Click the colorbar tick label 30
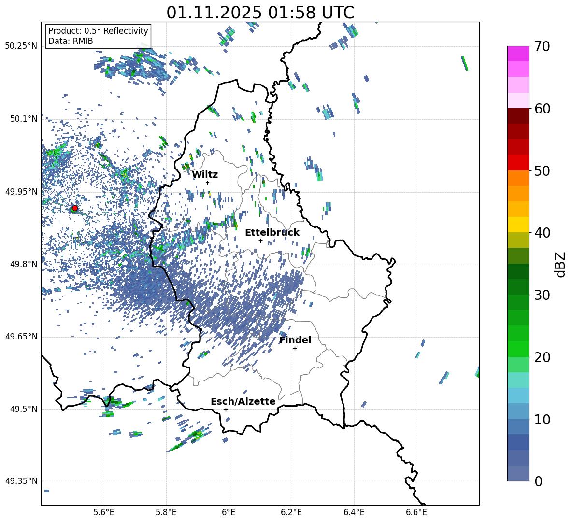 click(x=542, y=295)
